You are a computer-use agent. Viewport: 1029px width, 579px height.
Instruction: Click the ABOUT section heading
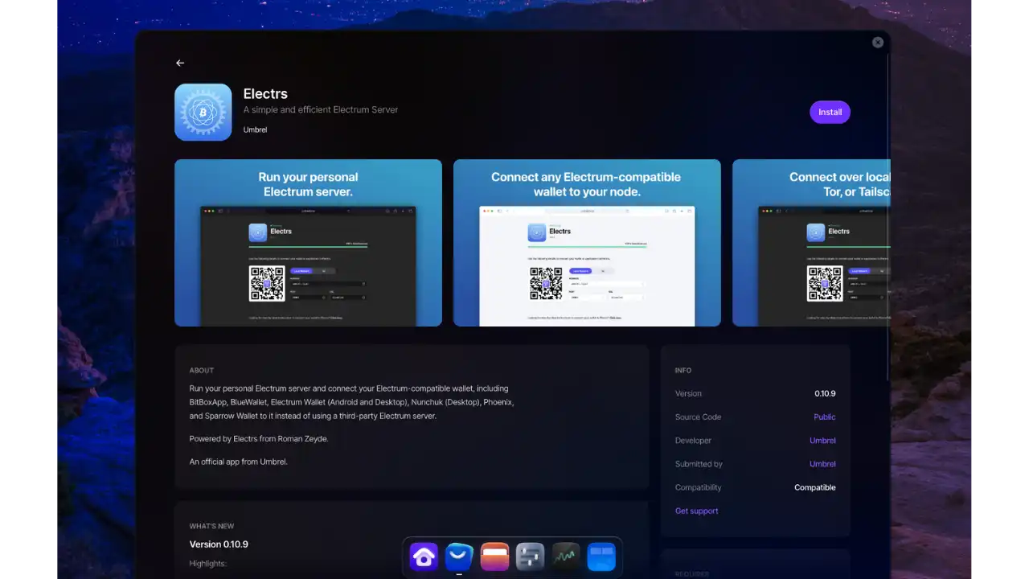202,371
